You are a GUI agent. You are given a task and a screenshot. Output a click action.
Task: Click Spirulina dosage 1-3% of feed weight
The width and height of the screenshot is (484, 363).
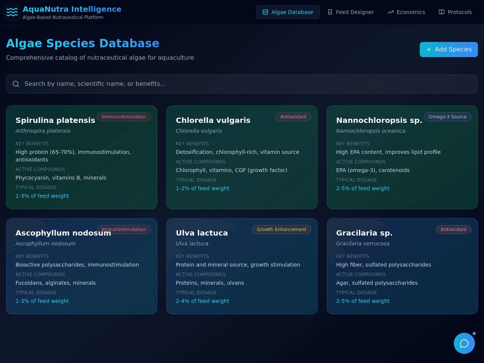[x=42, y=196]
